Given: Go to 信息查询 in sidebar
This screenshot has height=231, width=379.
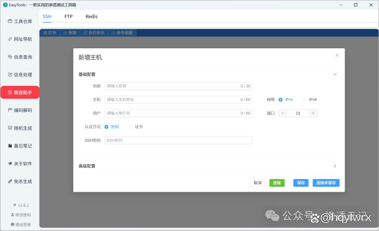Looking at the screenshot, I should (x=20, y=57).
